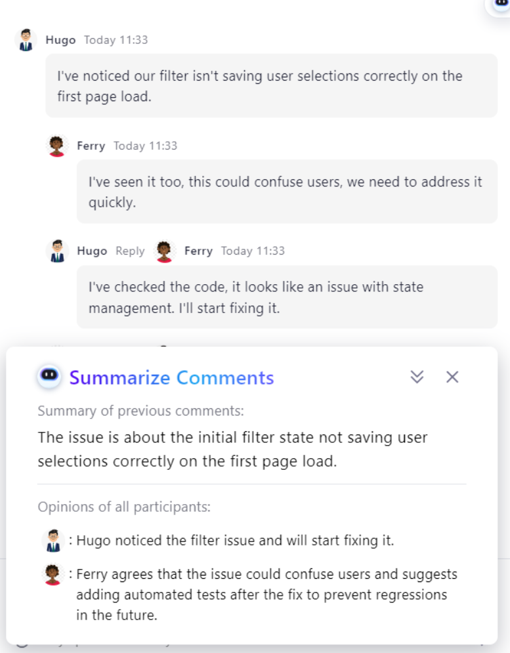Click the timestamp on Ferry's comment

(x=145, y=146)
